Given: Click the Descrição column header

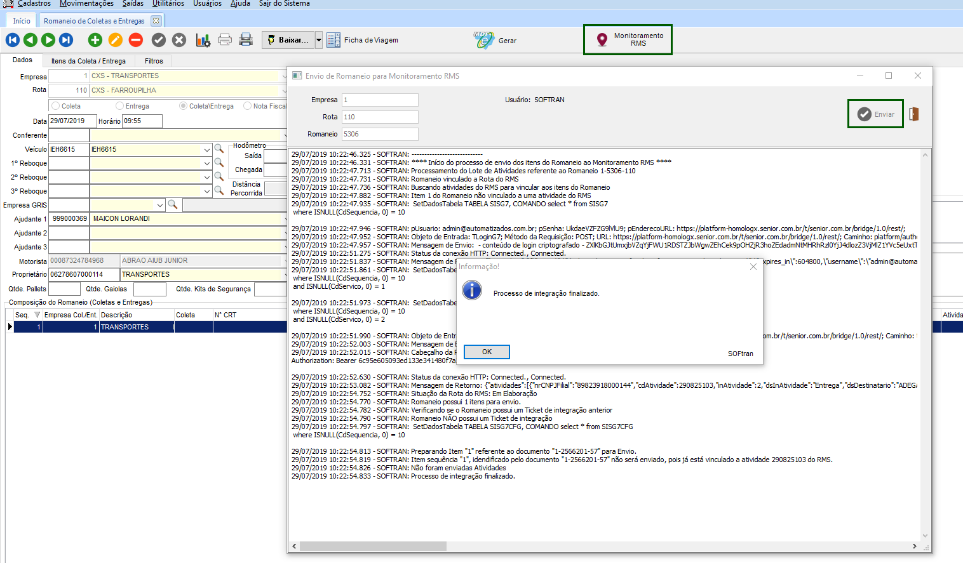Looking at the screenshot, I should [x=137, y=315].
